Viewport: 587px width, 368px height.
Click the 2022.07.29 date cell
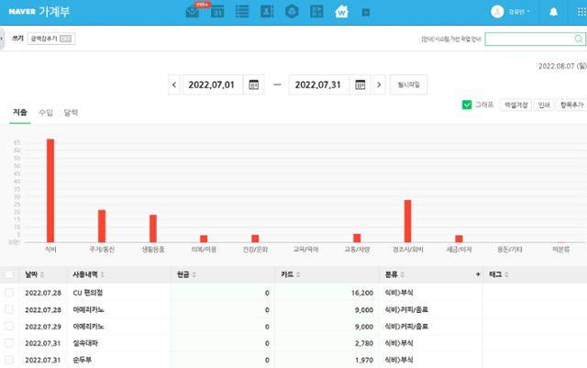[43, 327]
